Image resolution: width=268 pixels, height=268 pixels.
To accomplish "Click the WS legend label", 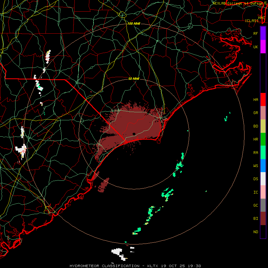I will 255,166.
